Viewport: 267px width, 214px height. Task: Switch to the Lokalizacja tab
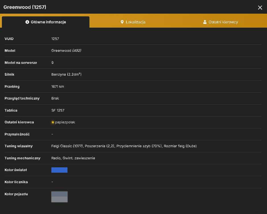point(133,22)
